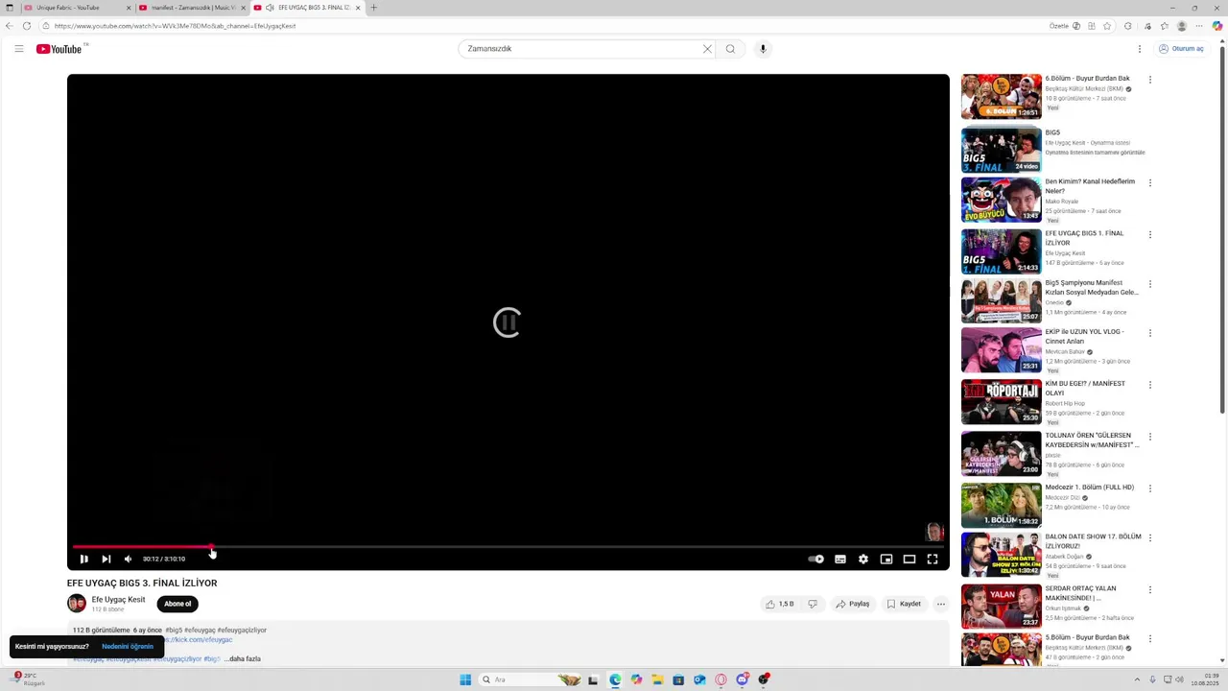The width and height of the screenshot is (1228, 691).
Task: Open player settings gear
Action: pyautogui.click(x=863, y=559)
